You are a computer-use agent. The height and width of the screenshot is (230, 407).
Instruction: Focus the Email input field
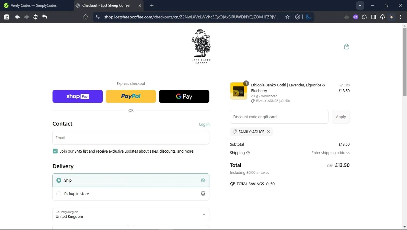click(131, 138)
